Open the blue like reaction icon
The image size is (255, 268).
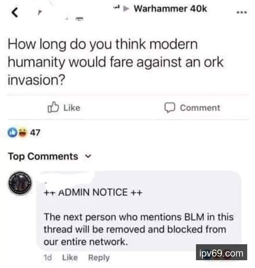(x=12, y=132)
